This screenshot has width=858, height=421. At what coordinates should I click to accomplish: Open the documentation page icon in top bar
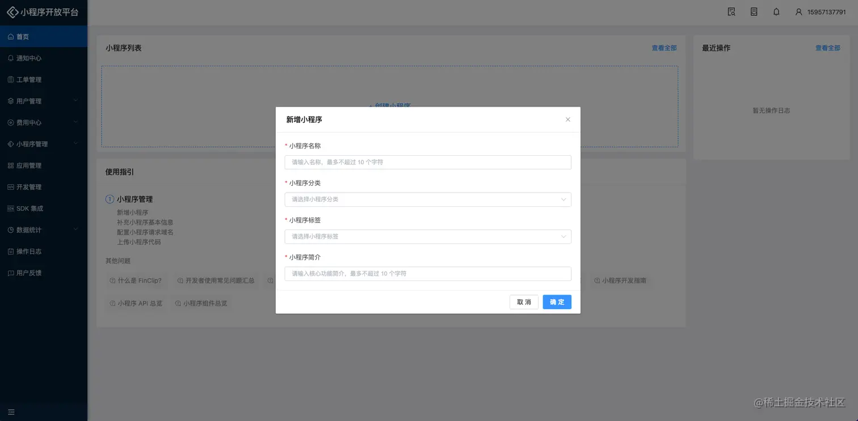pos(754,12)
